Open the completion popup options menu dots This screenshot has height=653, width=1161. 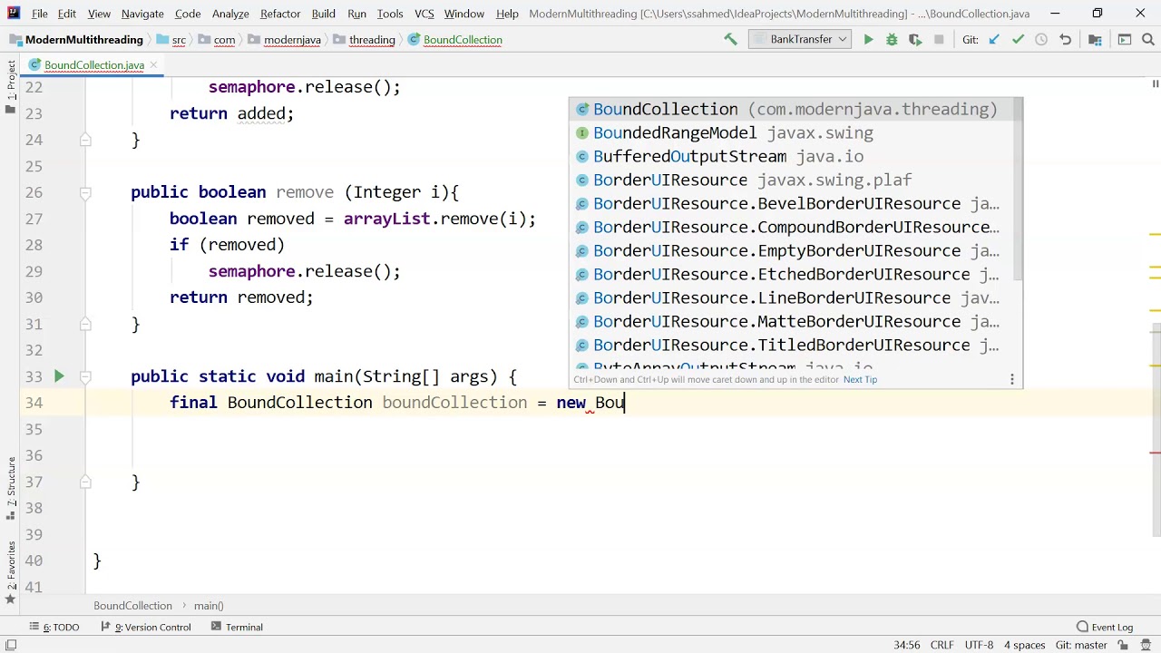1012,379
